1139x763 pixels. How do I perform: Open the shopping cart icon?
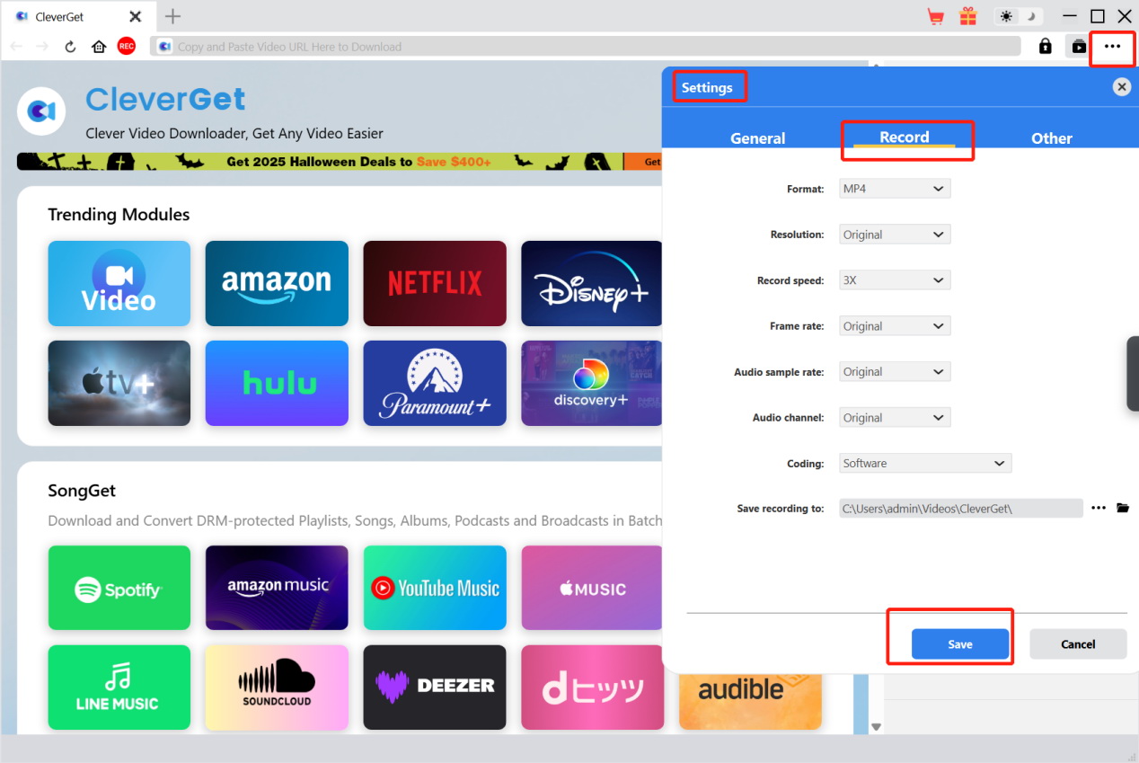coord(936,16)
